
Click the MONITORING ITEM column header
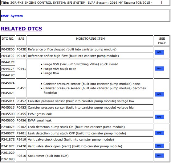click(90, 39)
